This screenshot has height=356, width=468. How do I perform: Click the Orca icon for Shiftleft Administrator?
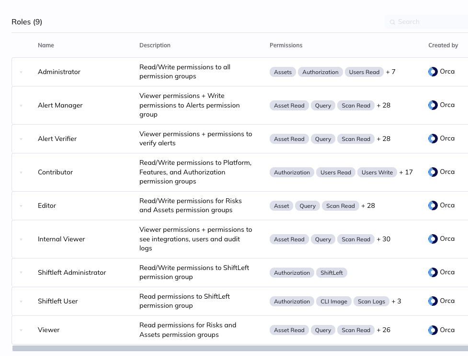tap(433, 272)
